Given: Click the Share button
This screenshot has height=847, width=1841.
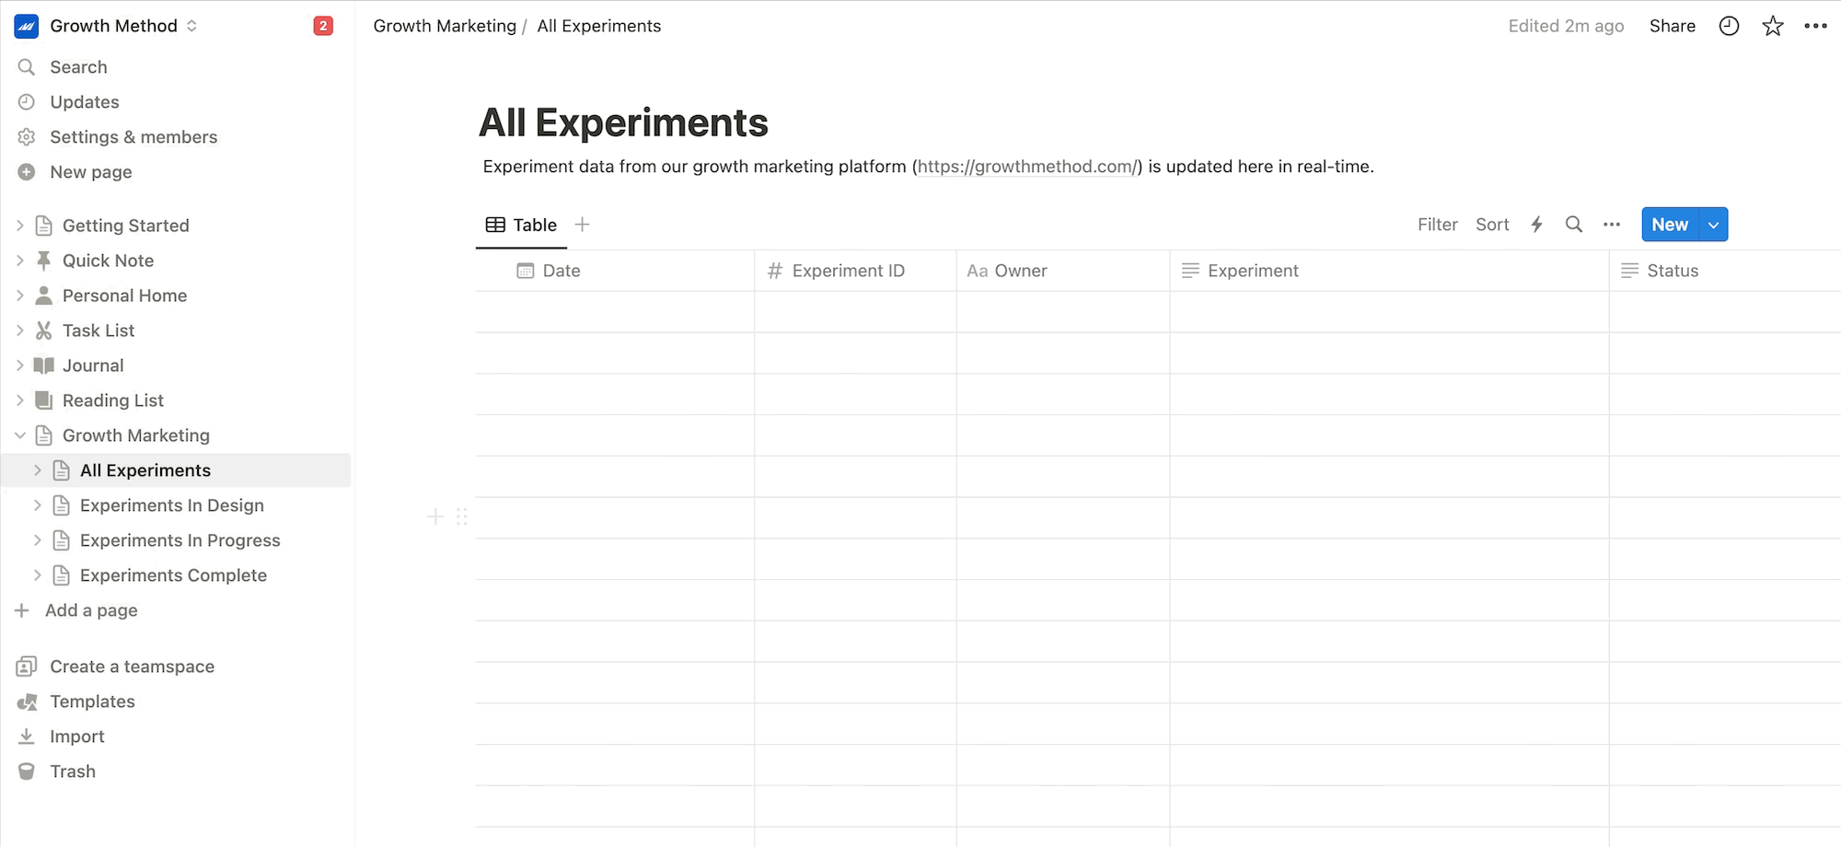Looking at the screenshot, I should click(1673, 26).
